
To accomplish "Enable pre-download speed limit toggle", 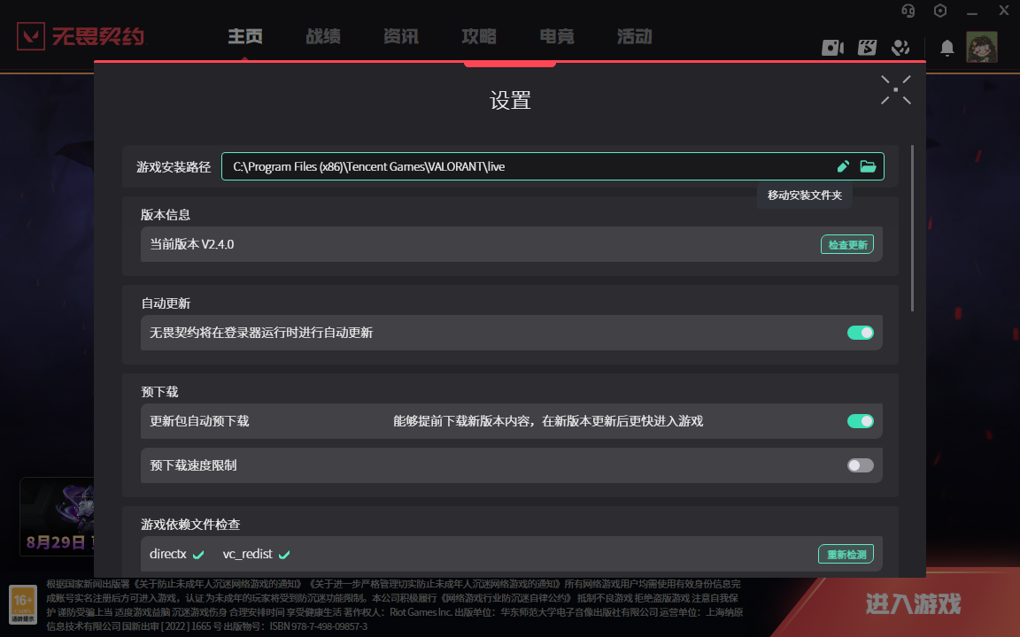I will 861,465.
